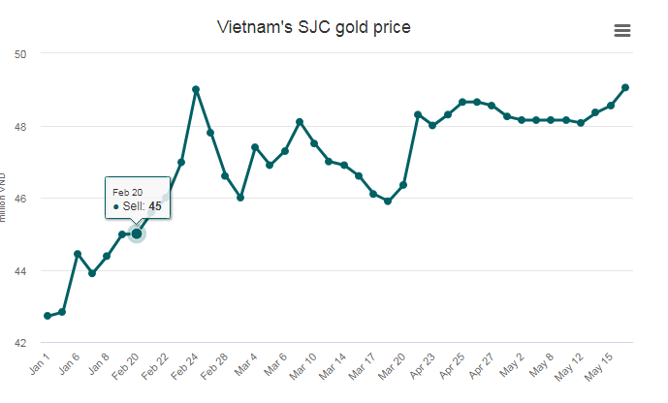Click the Feb 24 peak data point

click(x=196, y=89)
